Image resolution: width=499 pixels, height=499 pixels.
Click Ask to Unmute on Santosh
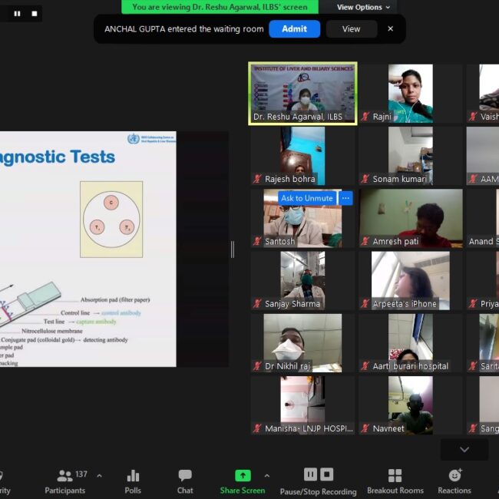[x=306, y=198]
